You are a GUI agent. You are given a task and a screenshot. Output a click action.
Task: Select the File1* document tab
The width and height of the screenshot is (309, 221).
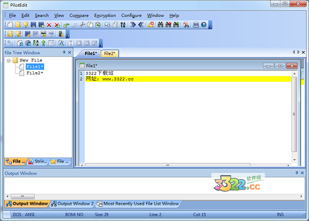90,54
